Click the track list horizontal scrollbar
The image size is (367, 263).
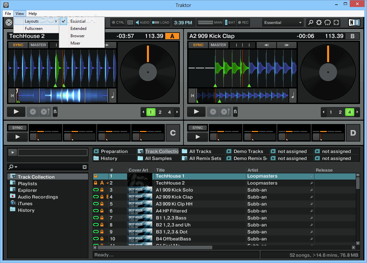(155, 248)
